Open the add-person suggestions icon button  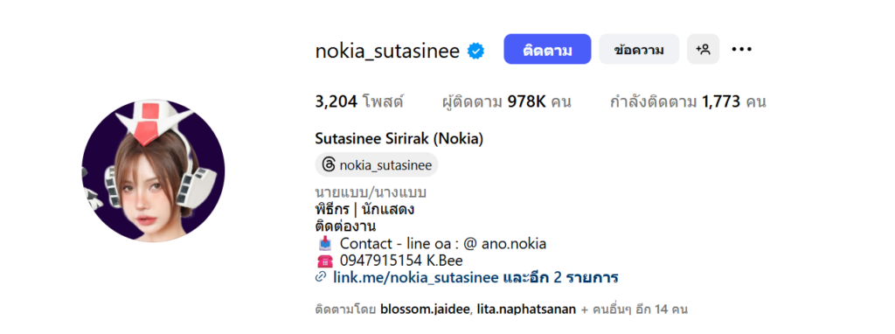pyautogui.click(x=704, y=49)
